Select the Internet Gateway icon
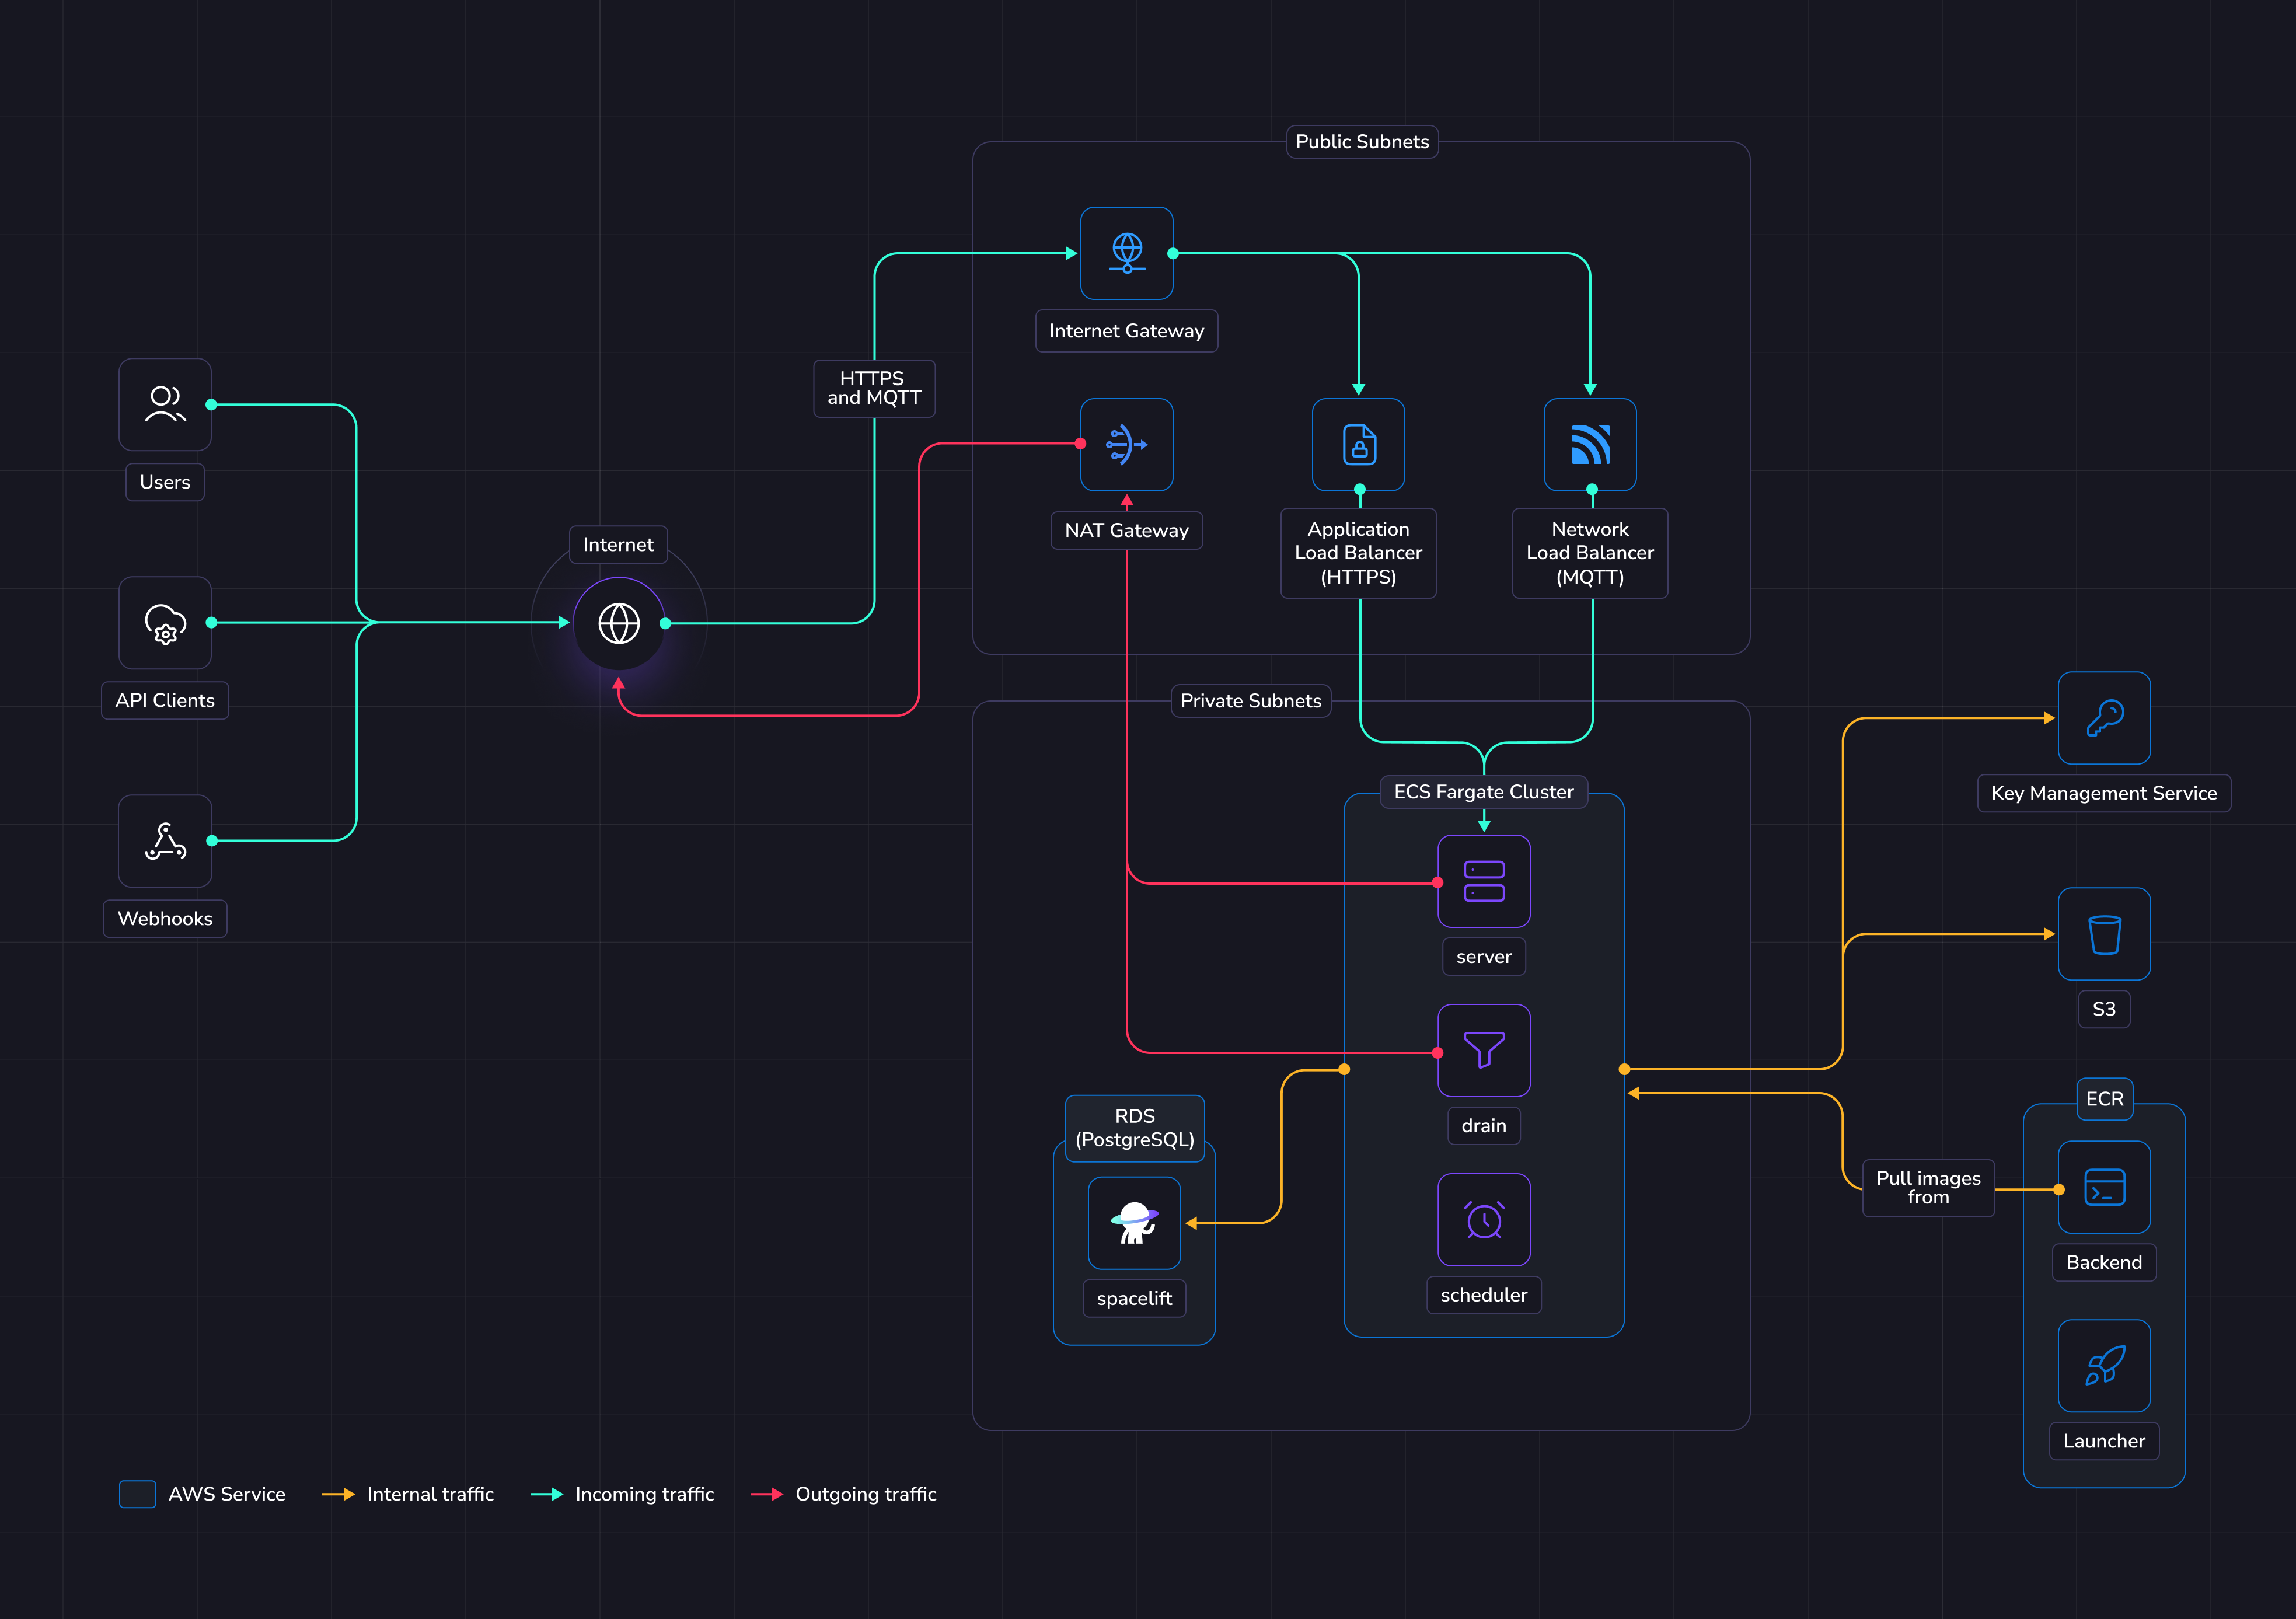 (1127, 253)
